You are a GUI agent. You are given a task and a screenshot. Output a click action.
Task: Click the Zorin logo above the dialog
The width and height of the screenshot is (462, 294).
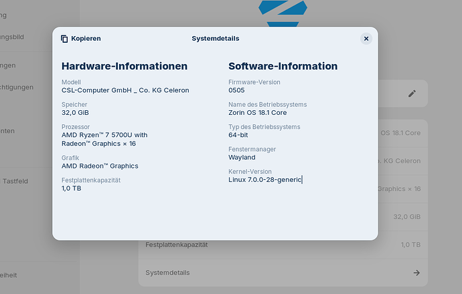283,13
